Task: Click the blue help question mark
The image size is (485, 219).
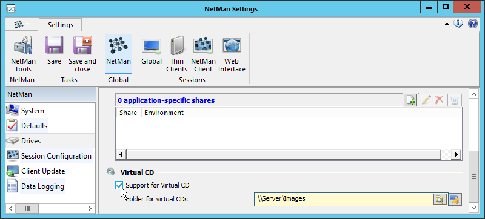Action: 473,24
